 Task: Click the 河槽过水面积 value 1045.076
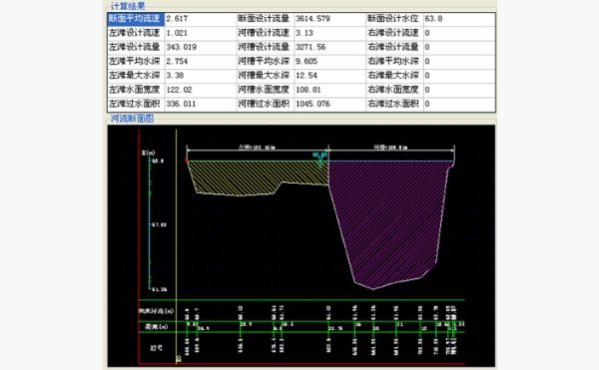[x=312, y=104]
